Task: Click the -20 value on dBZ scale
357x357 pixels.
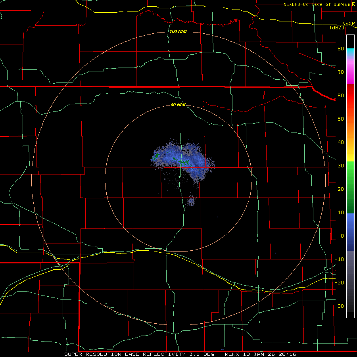Action: 339,283
